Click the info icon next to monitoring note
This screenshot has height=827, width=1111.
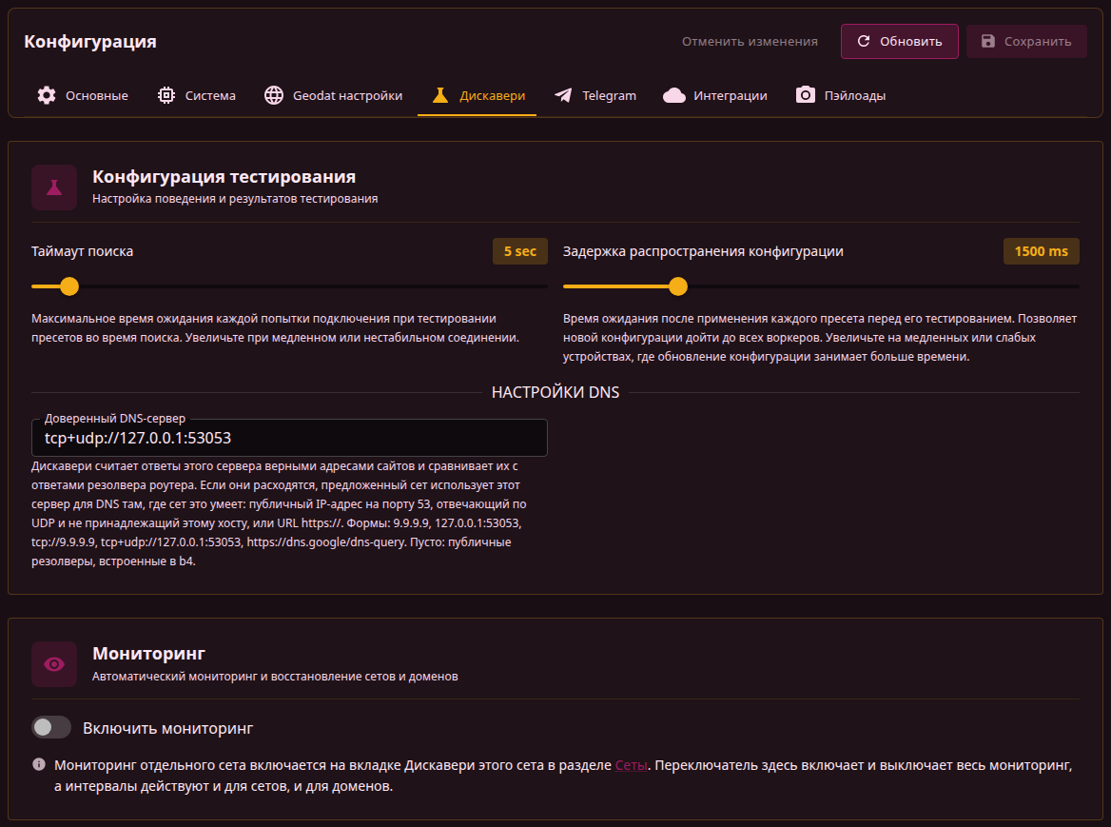click(39, 764)
